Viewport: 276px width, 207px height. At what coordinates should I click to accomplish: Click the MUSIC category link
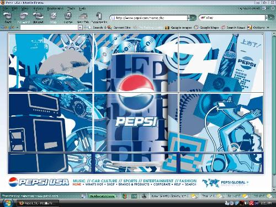79,181
